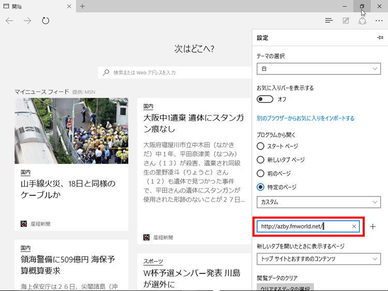Refresh the page with reload icon
Screen dimensions: 388x291
coord(46,21)
